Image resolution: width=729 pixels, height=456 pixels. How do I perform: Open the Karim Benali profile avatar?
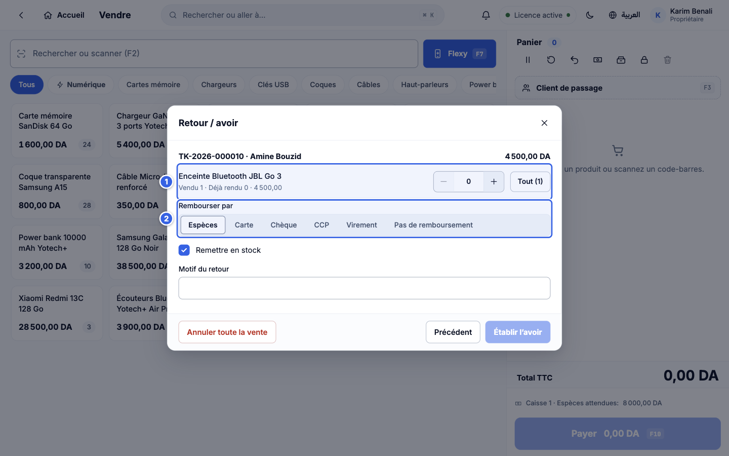pos(658,15)
